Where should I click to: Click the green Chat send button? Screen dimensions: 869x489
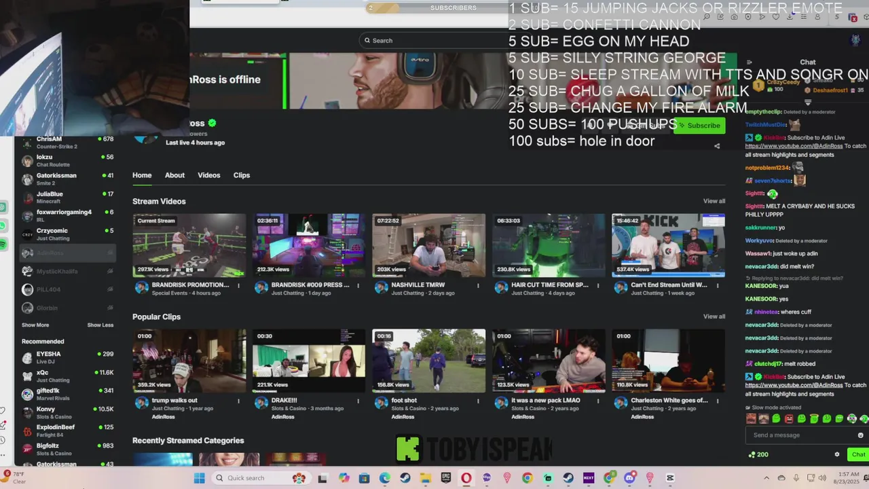(858, 454)
